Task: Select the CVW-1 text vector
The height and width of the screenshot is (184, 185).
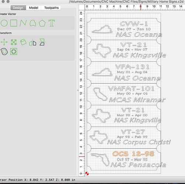Action: click(x=134, y=24)
